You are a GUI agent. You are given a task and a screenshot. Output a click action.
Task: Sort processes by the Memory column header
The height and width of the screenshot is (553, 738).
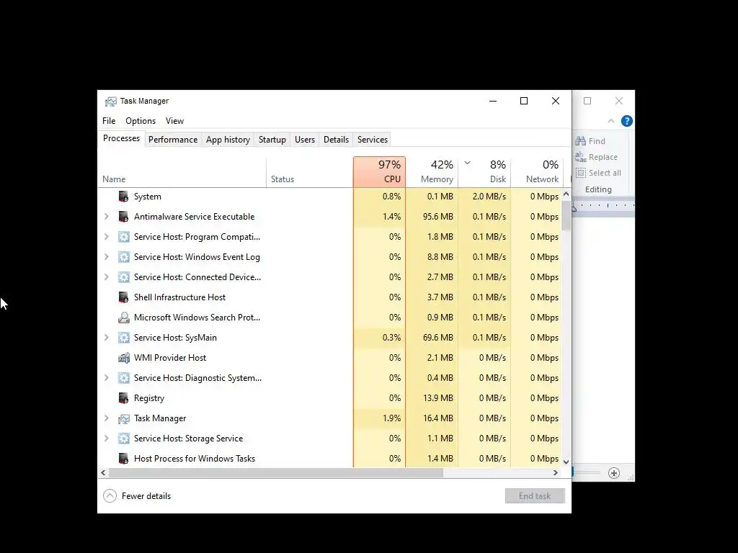(432, 171)
